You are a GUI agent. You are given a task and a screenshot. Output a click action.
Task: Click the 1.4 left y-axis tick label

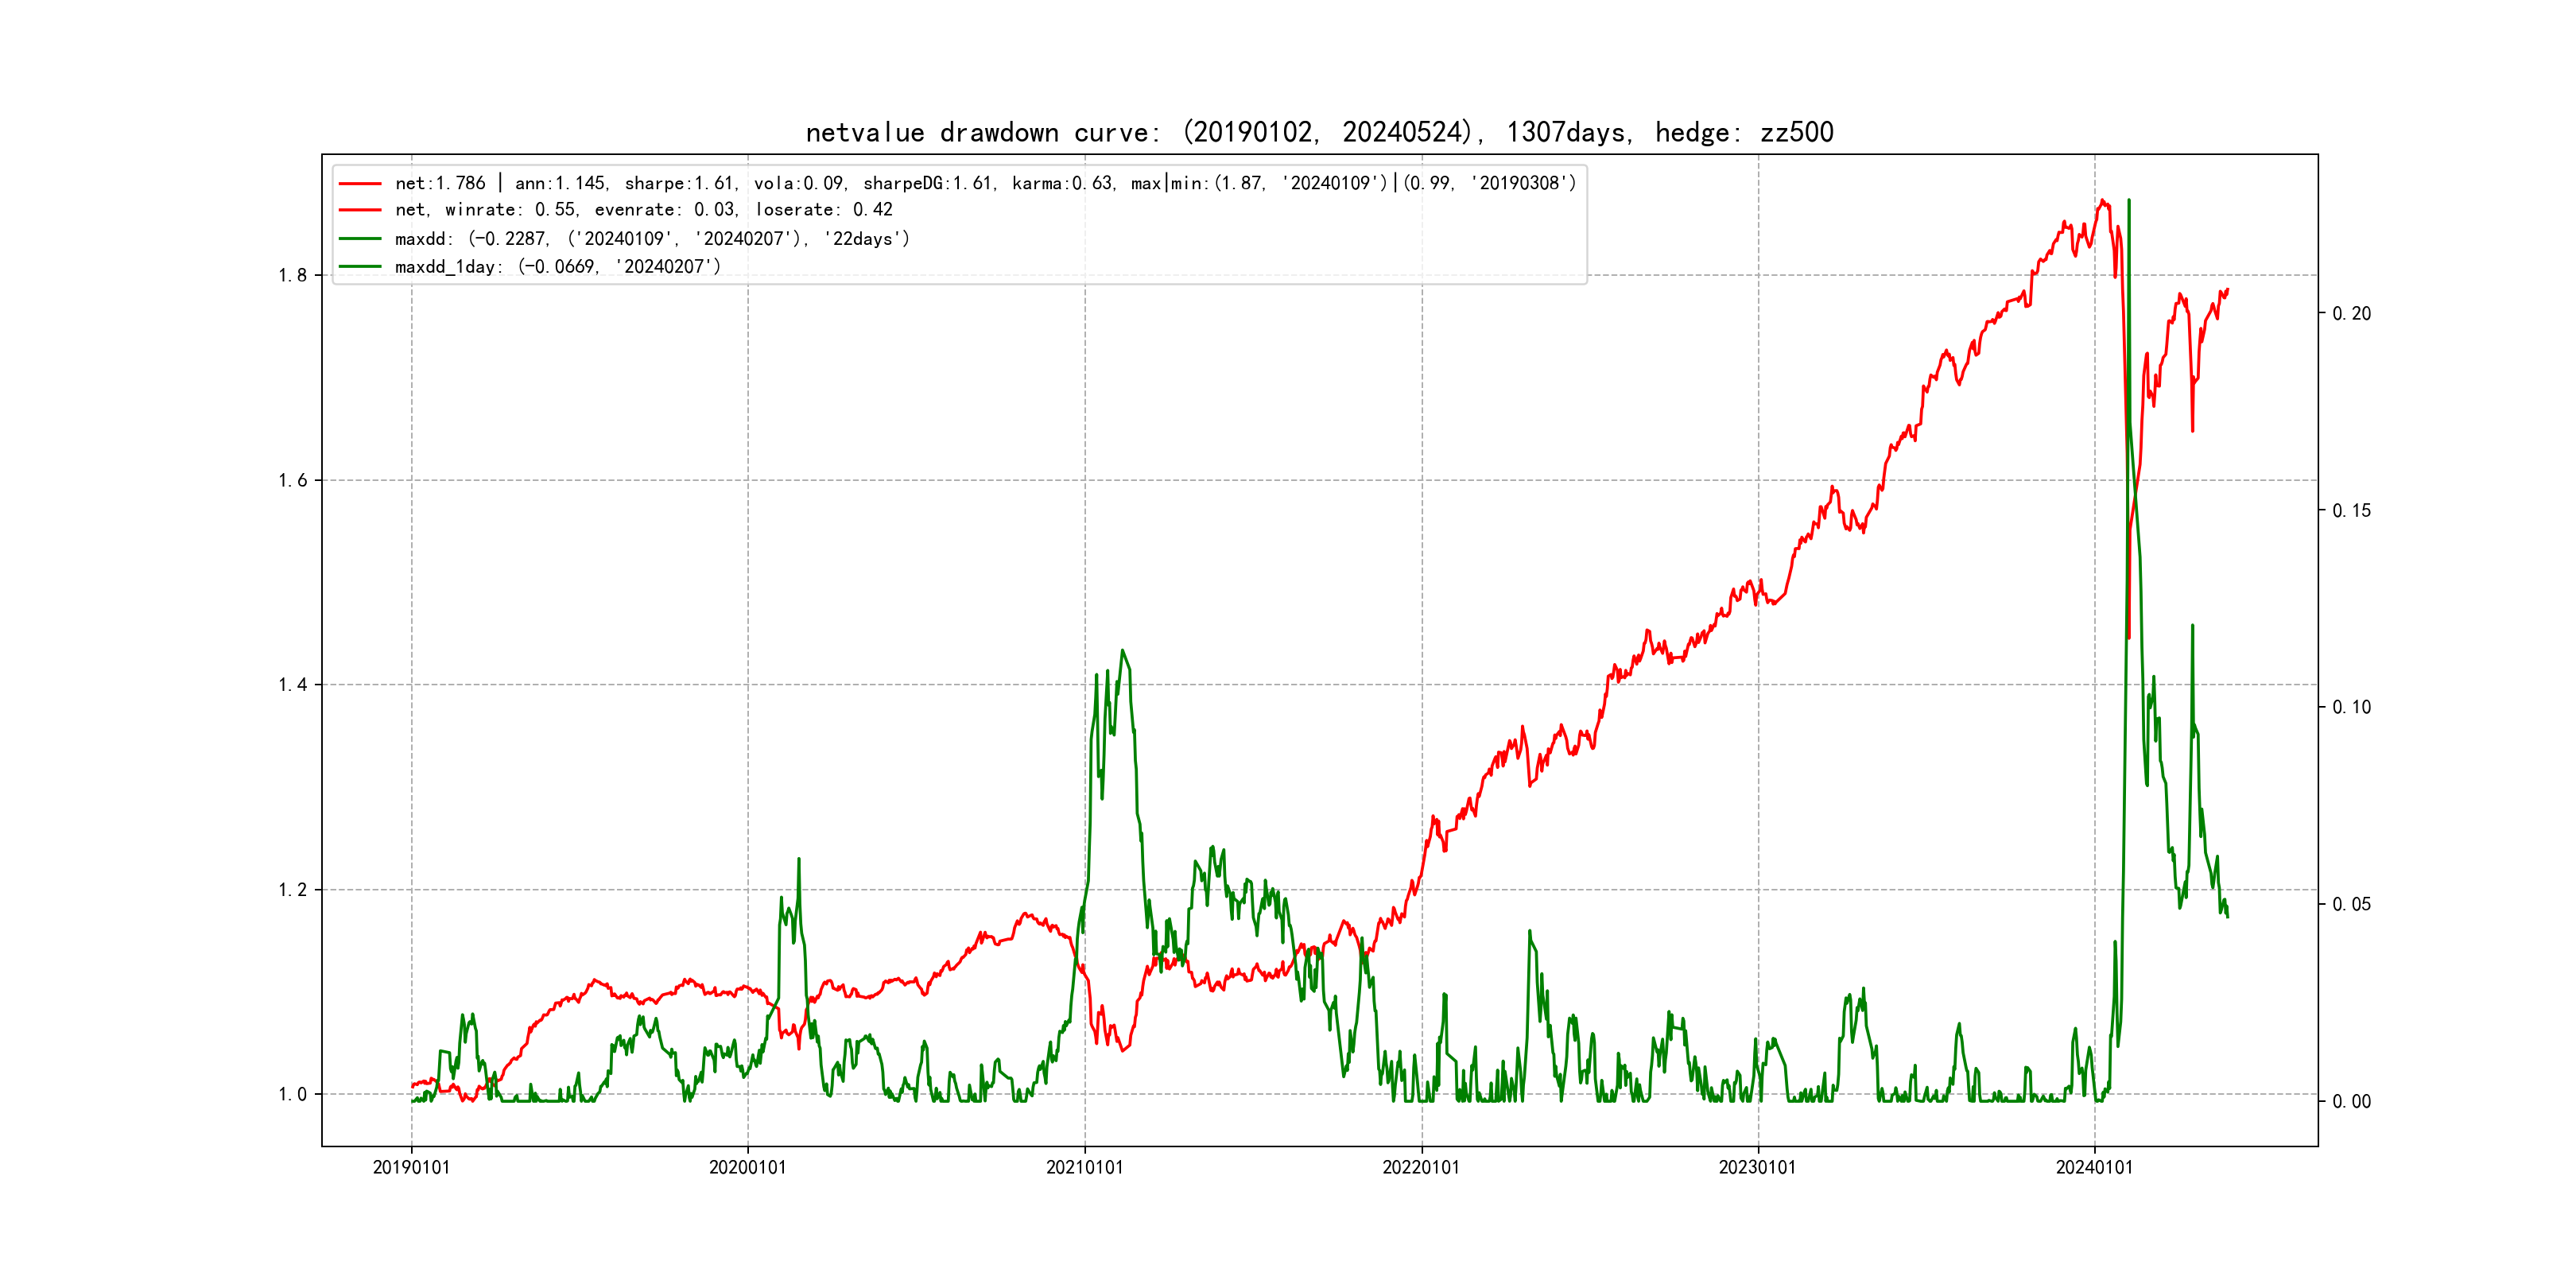pos(293,685)
